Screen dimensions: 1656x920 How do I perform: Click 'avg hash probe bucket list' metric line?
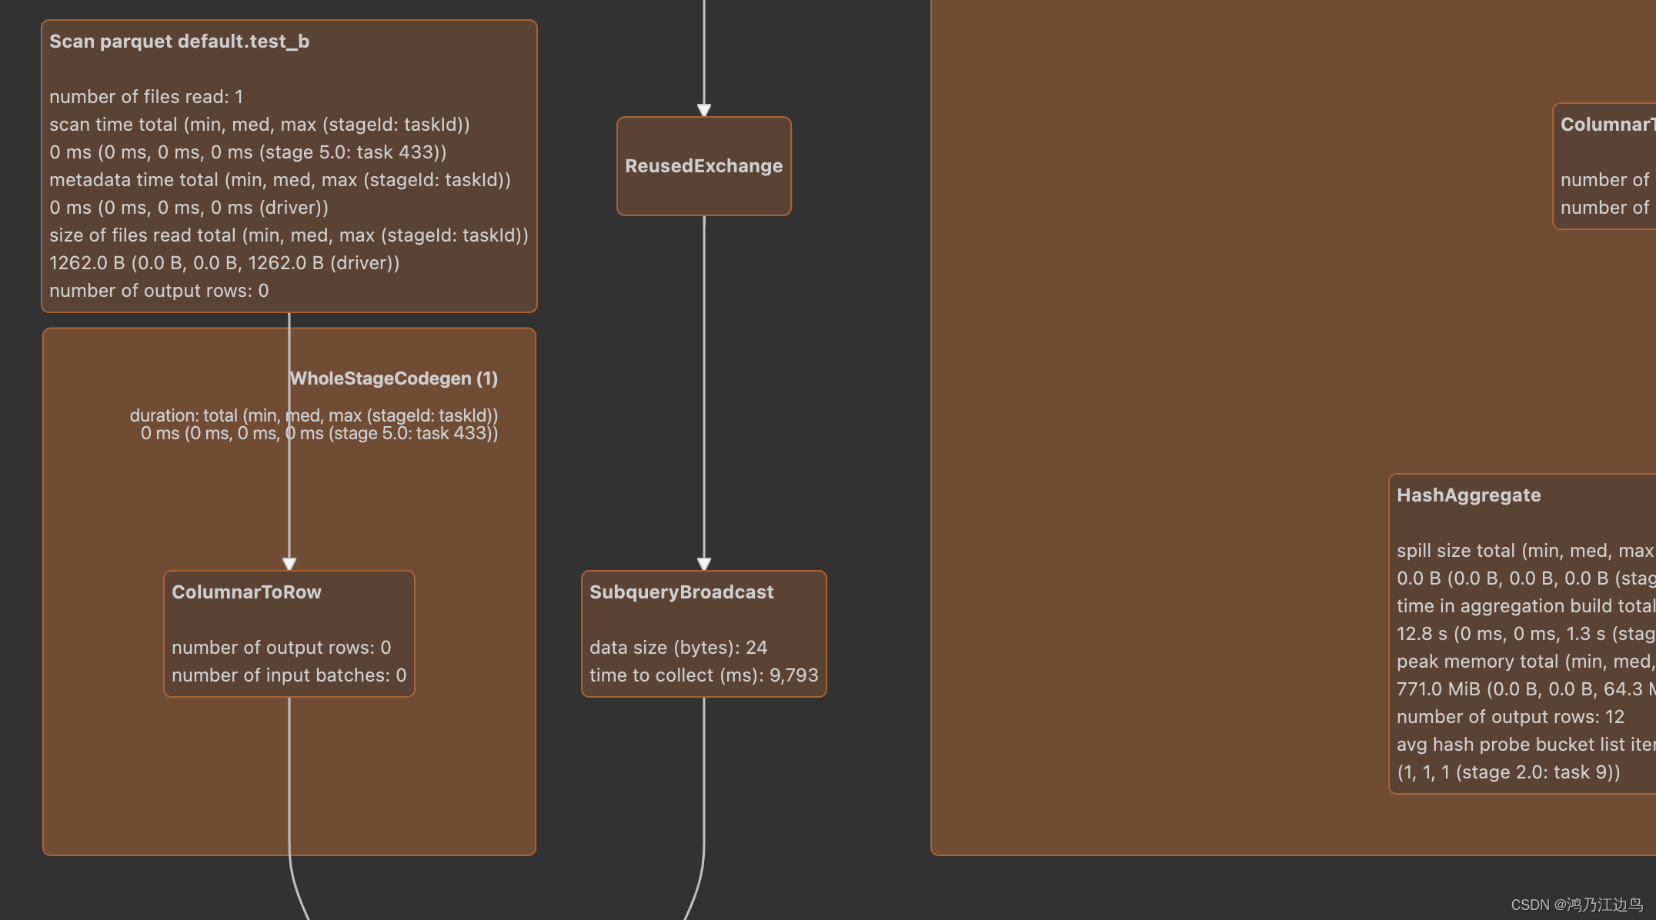[x=1524, y=745]
